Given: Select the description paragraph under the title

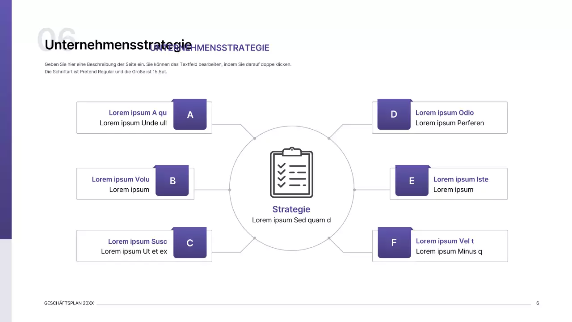Looking at the screenshot, I should pos(168,68).
